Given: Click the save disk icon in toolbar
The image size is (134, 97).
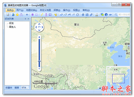Looking at the screenshot, I should click(x=8, y=15).
